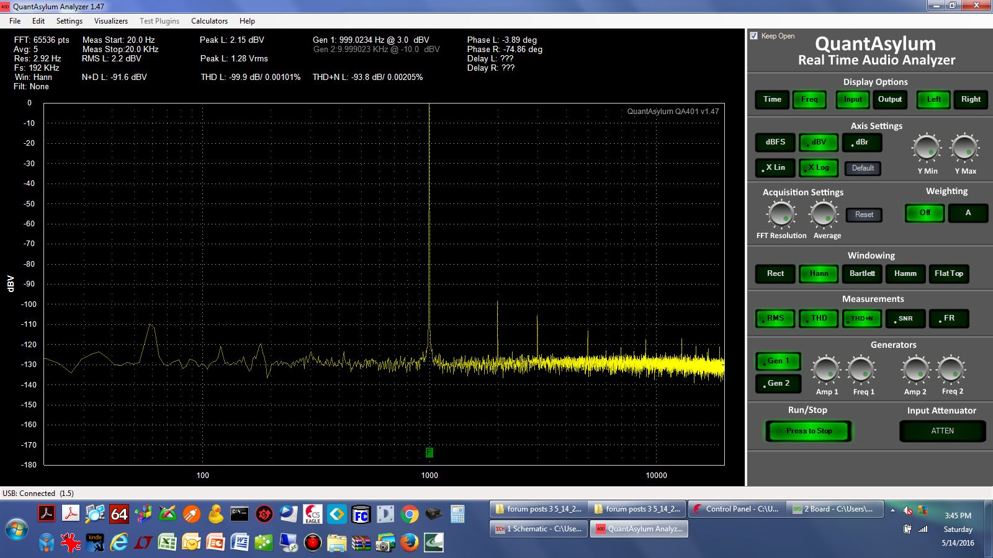993x558 pixels.
Task: Open Kindle from the taskbar
Action: click(x=94, y=543)
